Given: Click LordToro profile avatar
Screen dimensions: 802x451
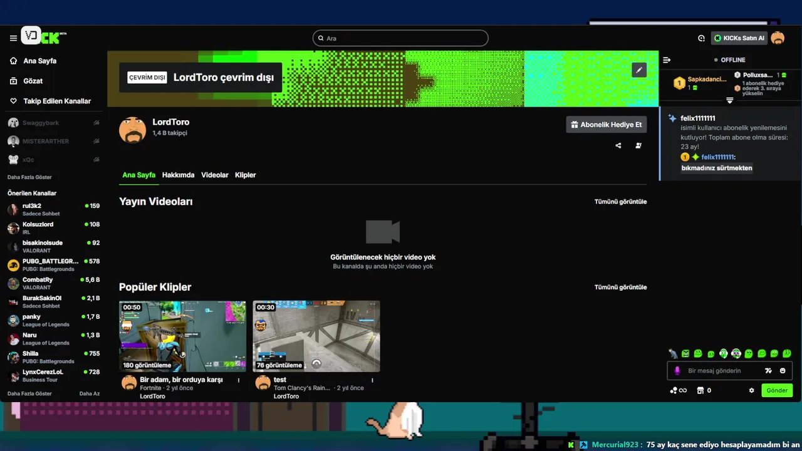Looking at the screenshot, I should (x=133, y=130).
